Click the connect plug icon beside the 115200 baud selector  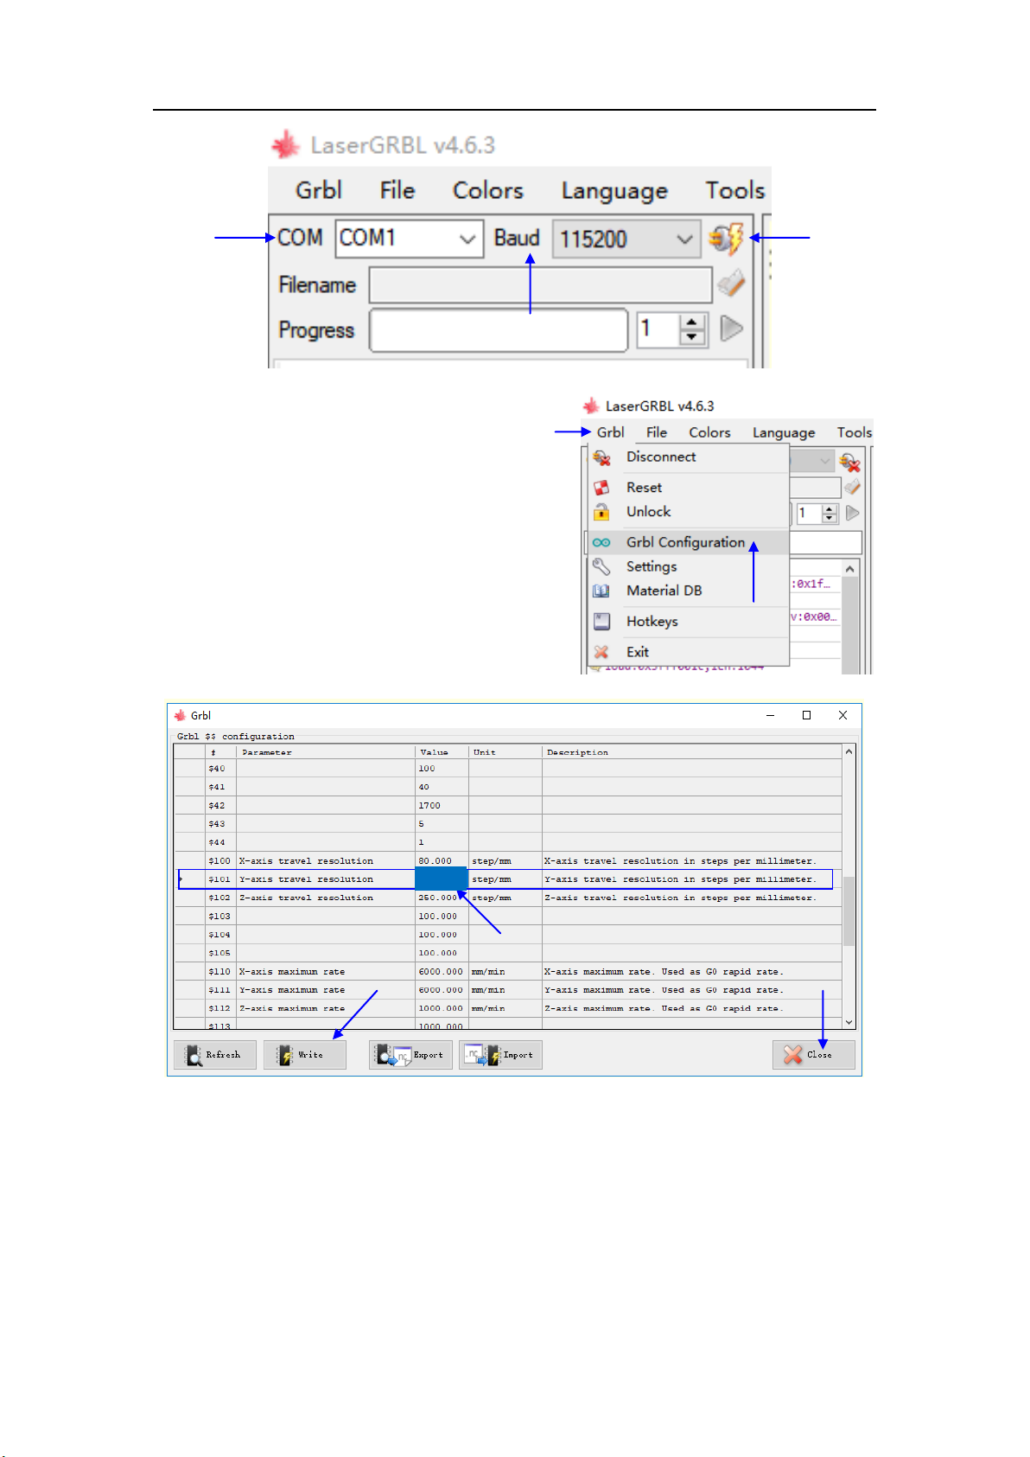click(726, 239)
